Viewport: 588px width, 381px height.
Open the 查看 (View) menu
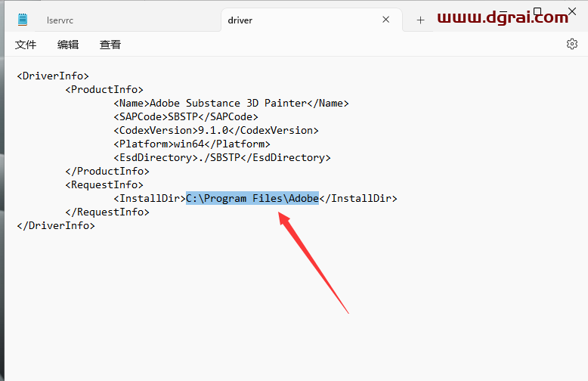110,45
